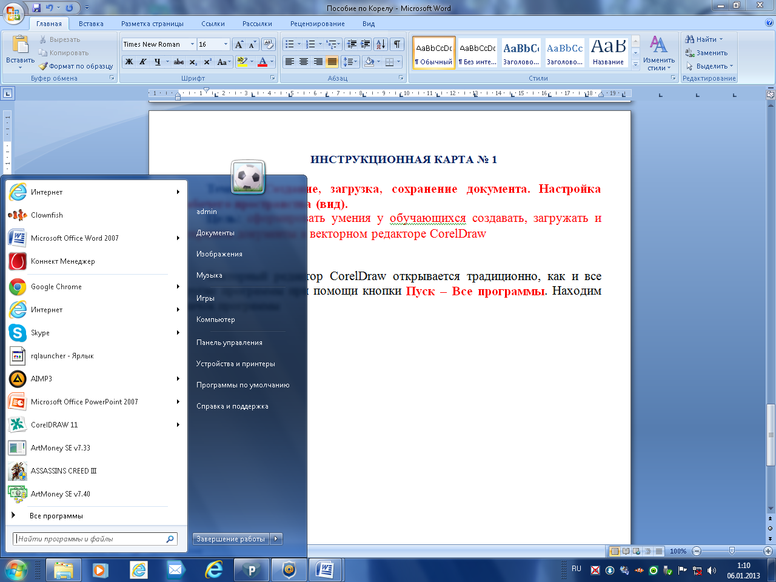
Task: Save document from quick access toolbar
Action: pos(36,8)
